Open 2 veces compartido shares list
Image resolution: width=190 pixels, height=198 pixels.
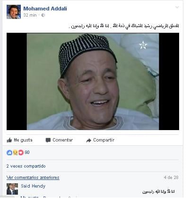pos(26,166)
